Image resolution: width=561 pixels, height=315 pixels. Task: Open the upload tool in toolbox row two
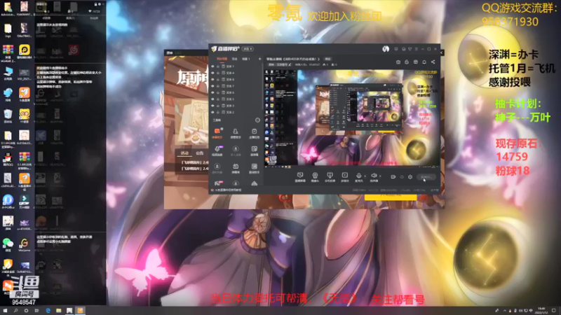[x=236, y=150]
